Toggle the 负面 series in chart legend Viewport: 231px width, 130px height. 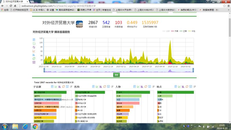(x=174, y=31)
